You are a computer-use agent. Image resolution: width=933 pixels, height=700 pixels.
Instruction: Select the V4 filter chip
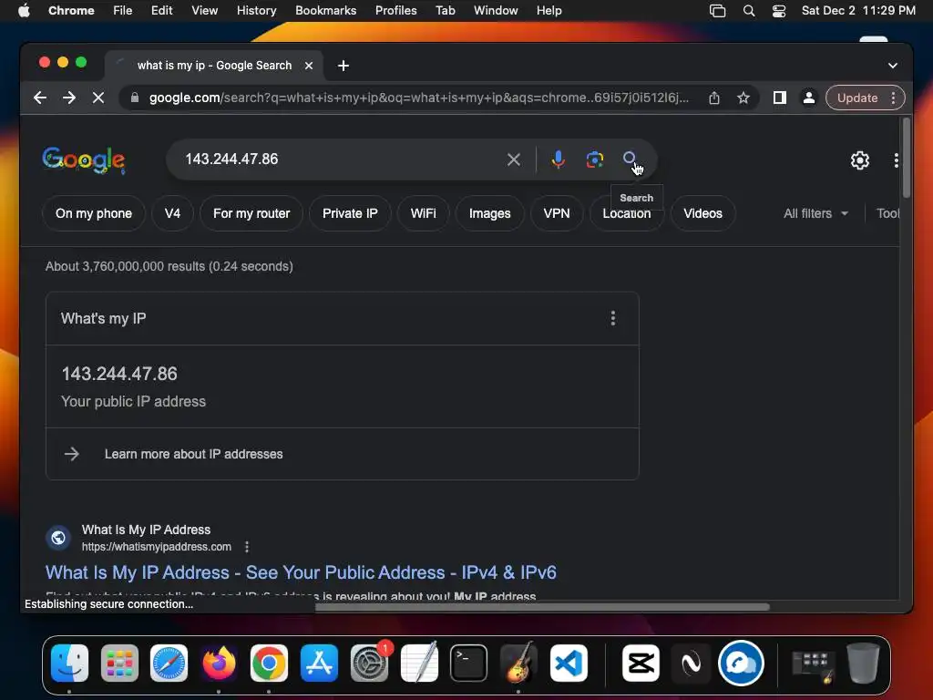pos(172,213)
